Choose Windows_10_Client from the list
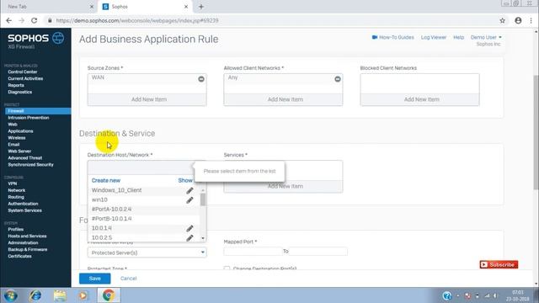The image size is (539, 303). pyautogui.click(x=116, y=190)
